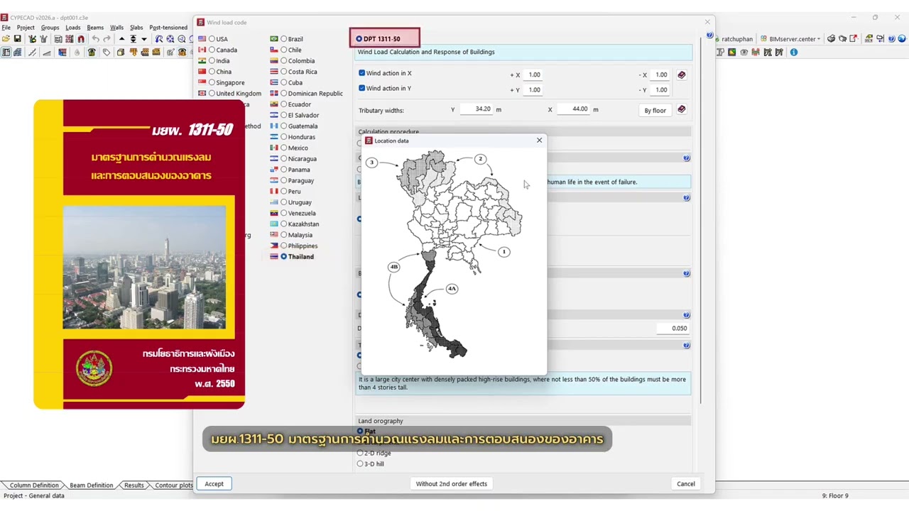The image size is (909, 511).
Task: Toggle the red magnet snap icon
Action: click(x=81, y=39)
